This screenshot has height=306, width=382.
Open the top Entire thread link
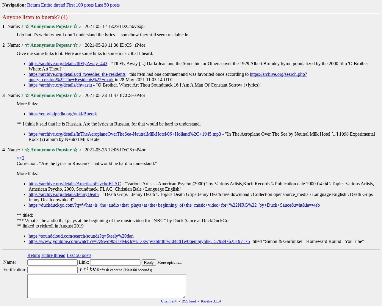point(53,5)
